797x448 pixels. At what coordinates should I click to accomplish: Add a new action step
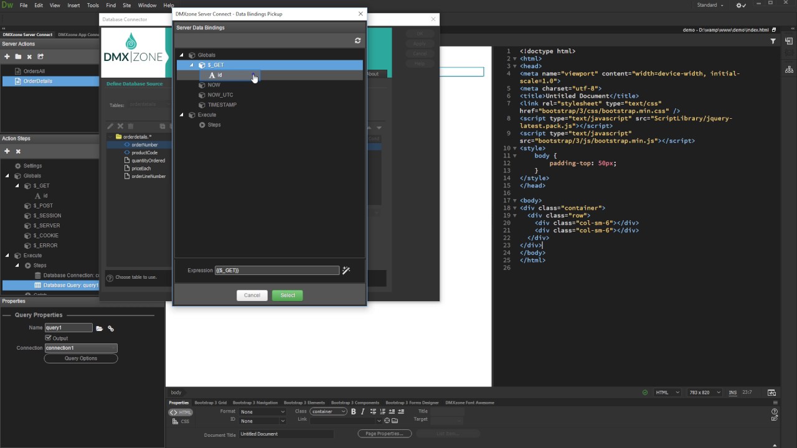(7, 151)
